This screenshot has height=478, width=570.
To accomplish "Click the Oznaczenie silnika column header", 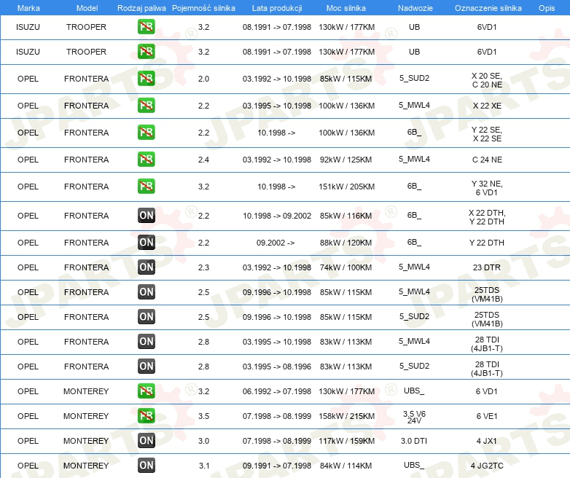I will point(488,8).
